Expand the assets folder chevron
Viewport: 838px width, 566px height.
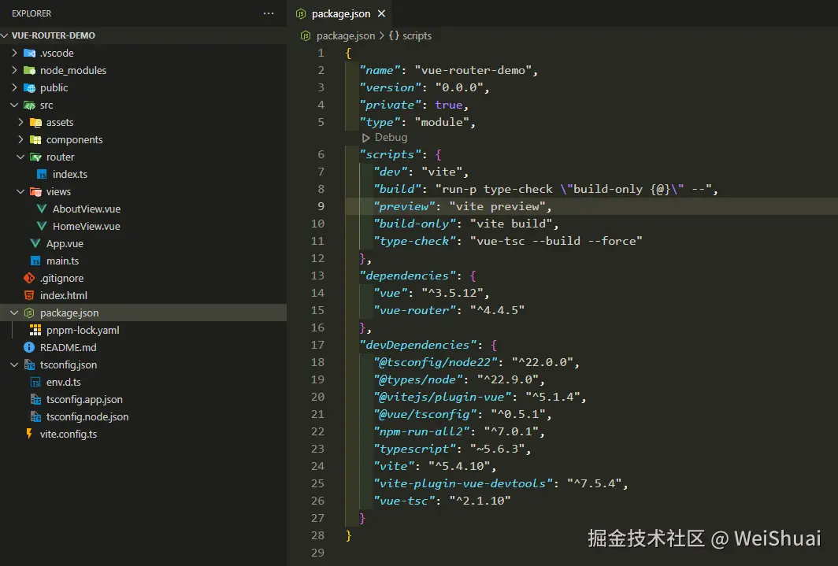(20, 122)
